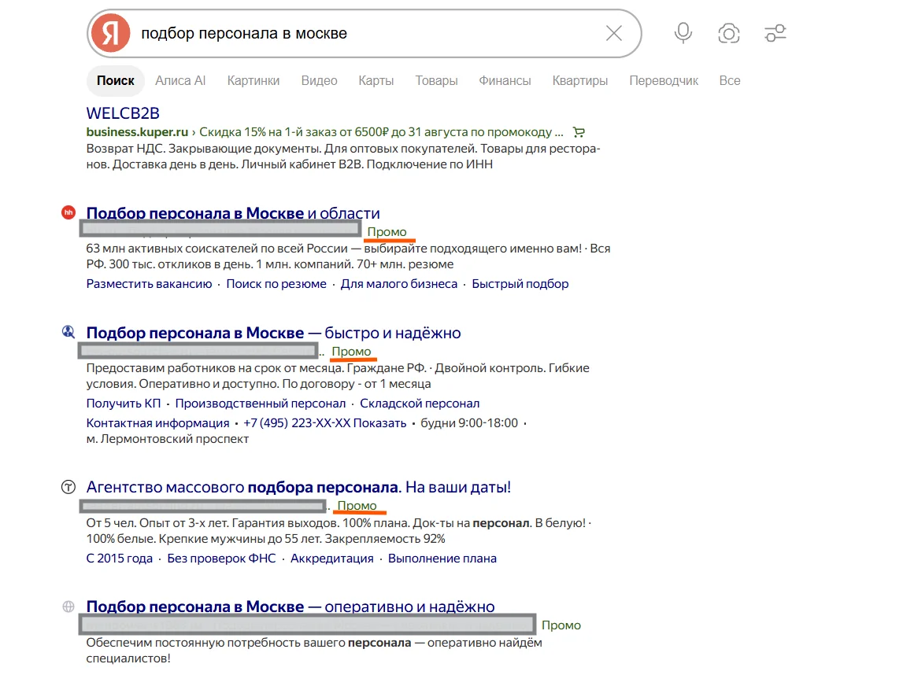Open the Квартиры tab

pyautogui.click(x=580, y=80)
